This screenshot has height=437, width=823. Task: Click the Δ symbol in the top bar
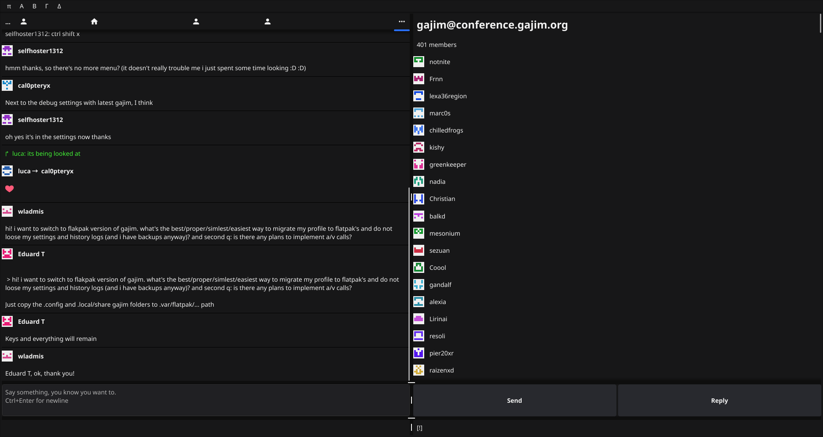[x=59, y=6]
